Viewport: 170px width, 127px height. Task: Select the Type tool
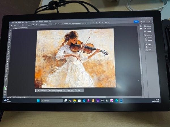(x=7, y=71)
